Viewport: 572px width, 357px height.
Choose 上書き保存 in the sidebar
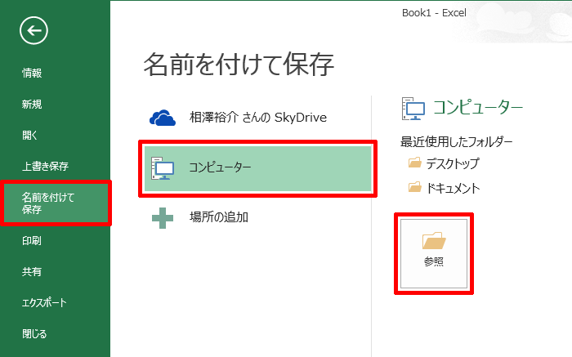[x=45, y=167]
